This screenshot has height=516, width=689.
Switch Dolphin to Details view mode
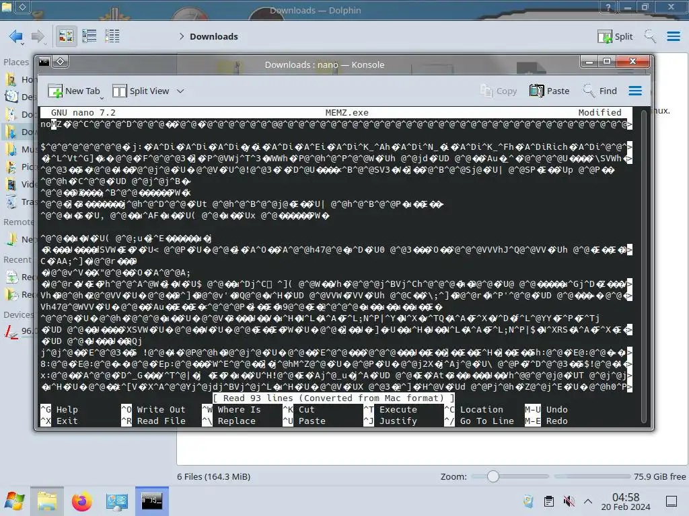(x=112, y=36)
